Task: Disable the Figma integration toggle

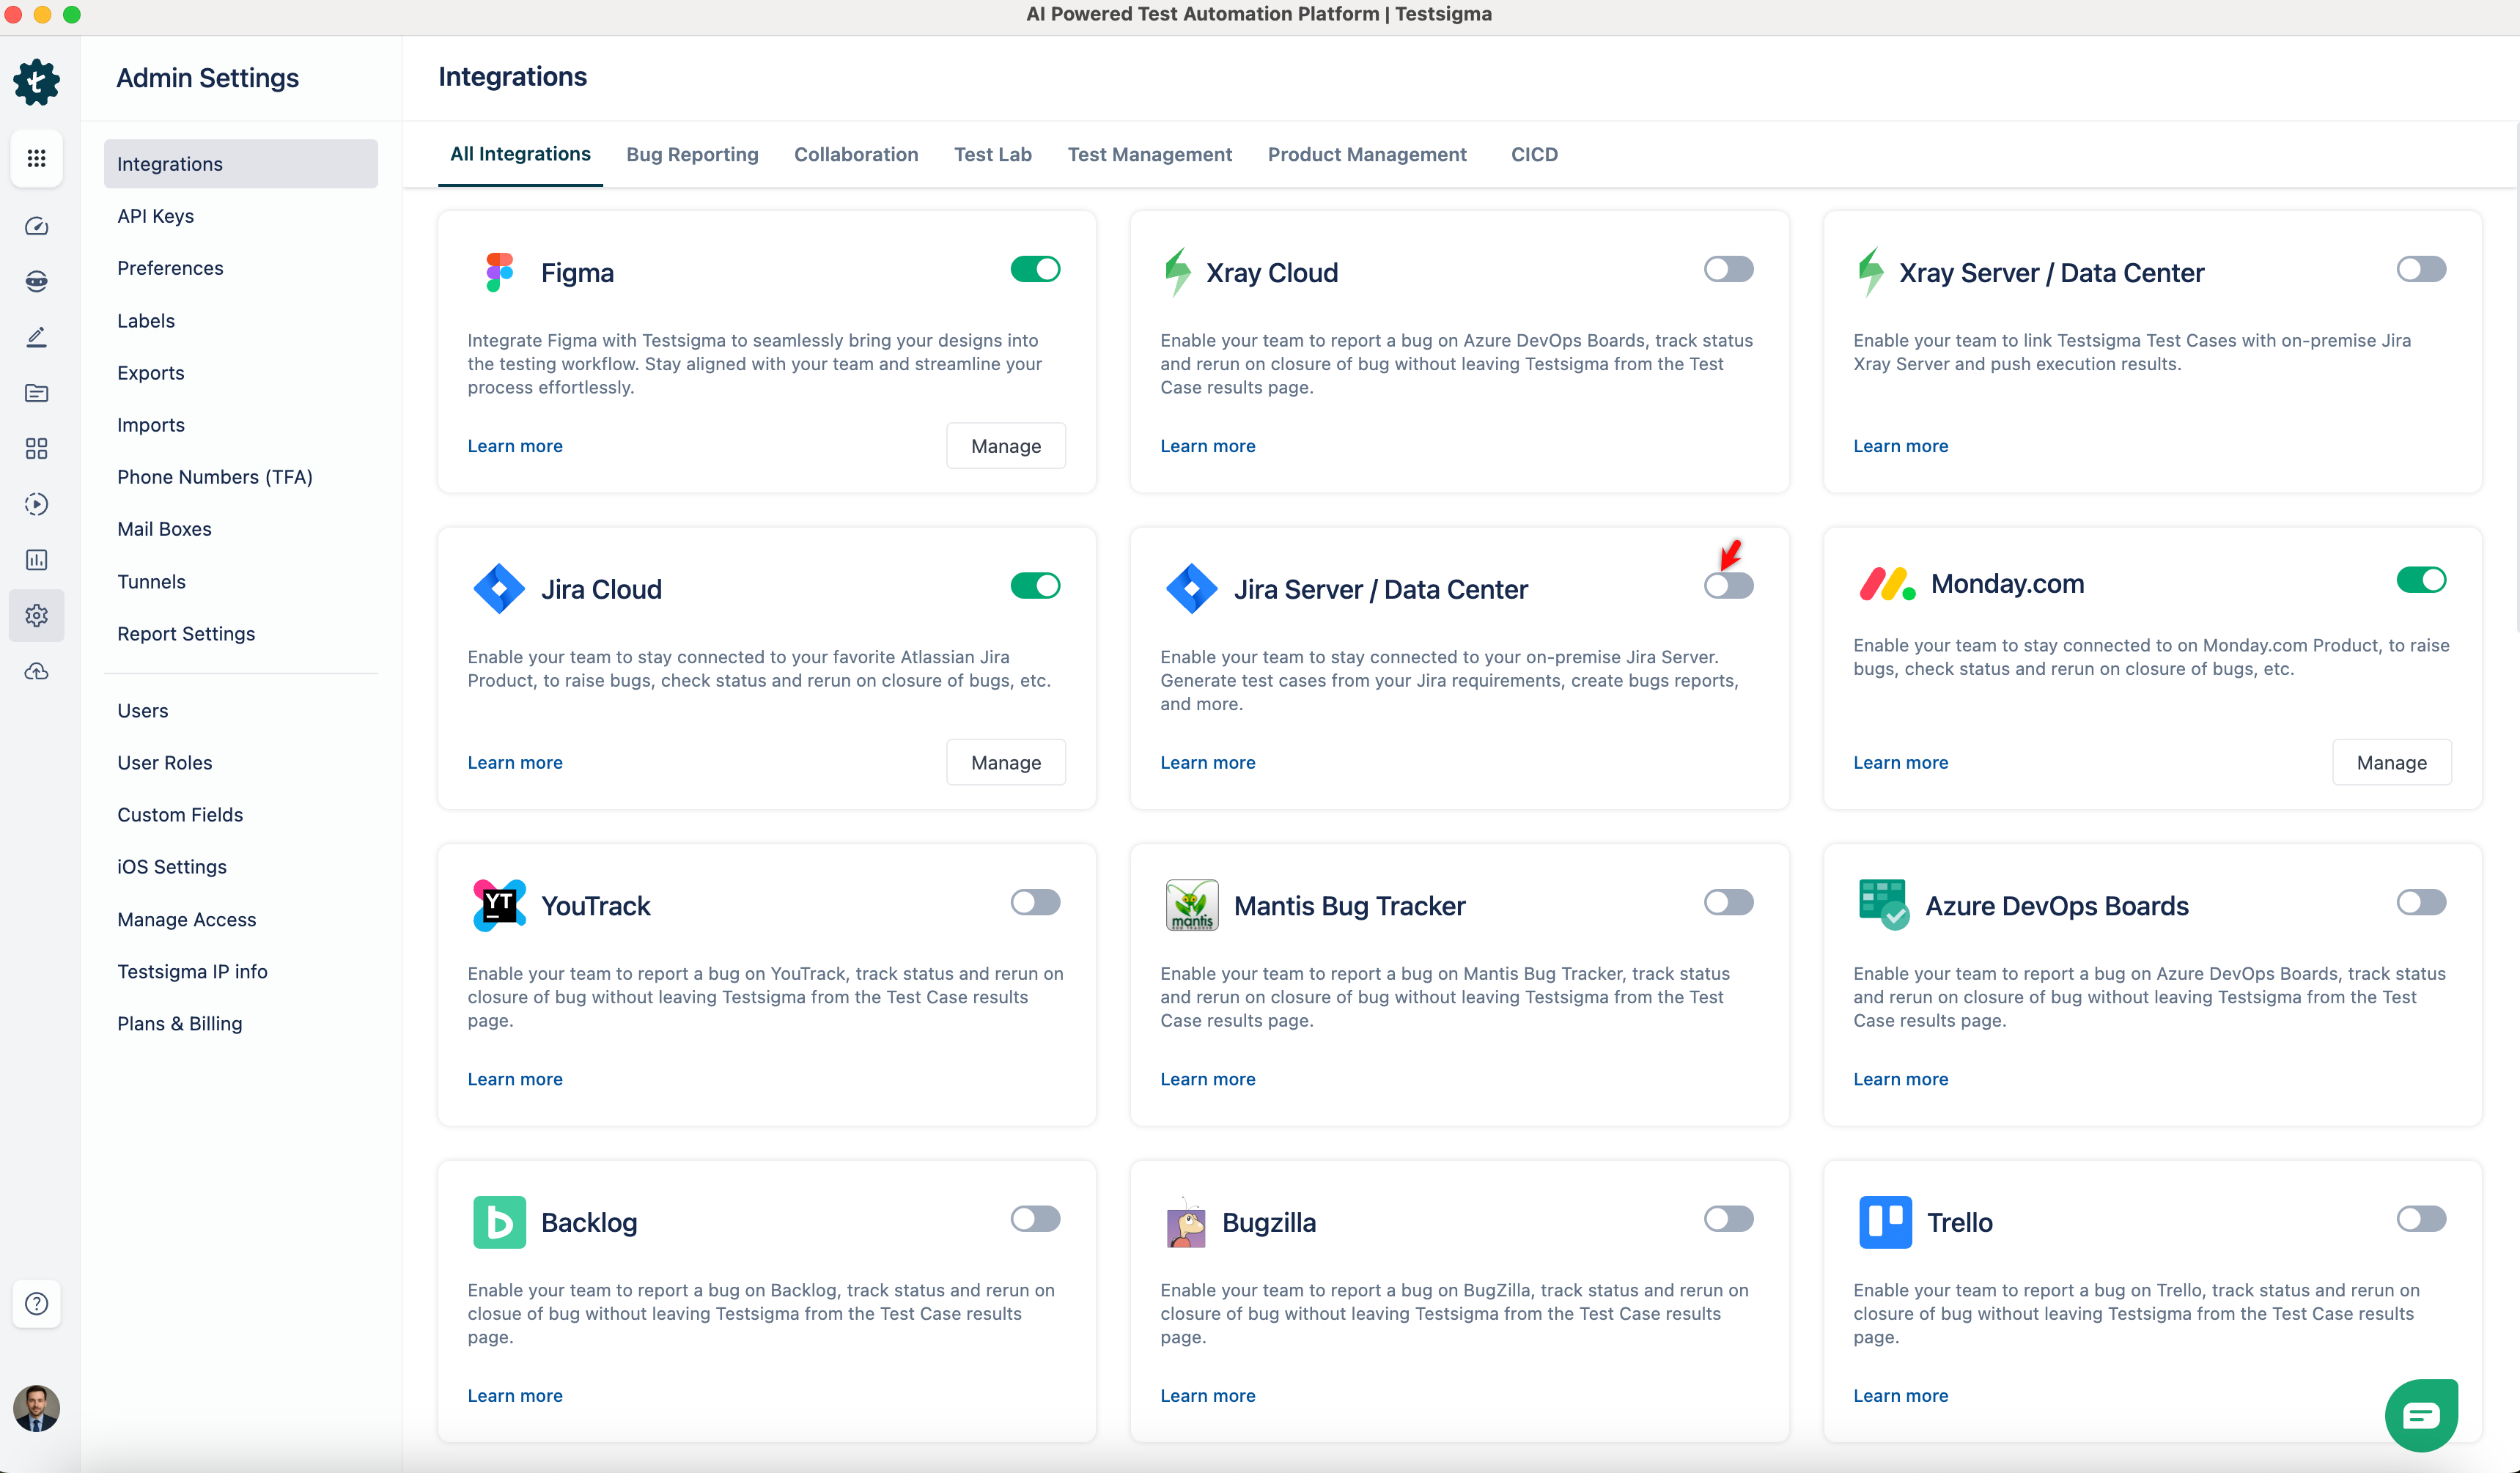Action: pyautogui.click(x=1035, y=269)
